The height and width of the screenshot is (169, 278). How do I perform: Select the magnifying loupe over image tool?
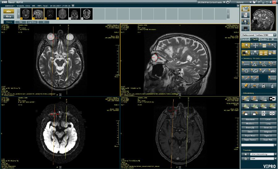tap(272, 46)
